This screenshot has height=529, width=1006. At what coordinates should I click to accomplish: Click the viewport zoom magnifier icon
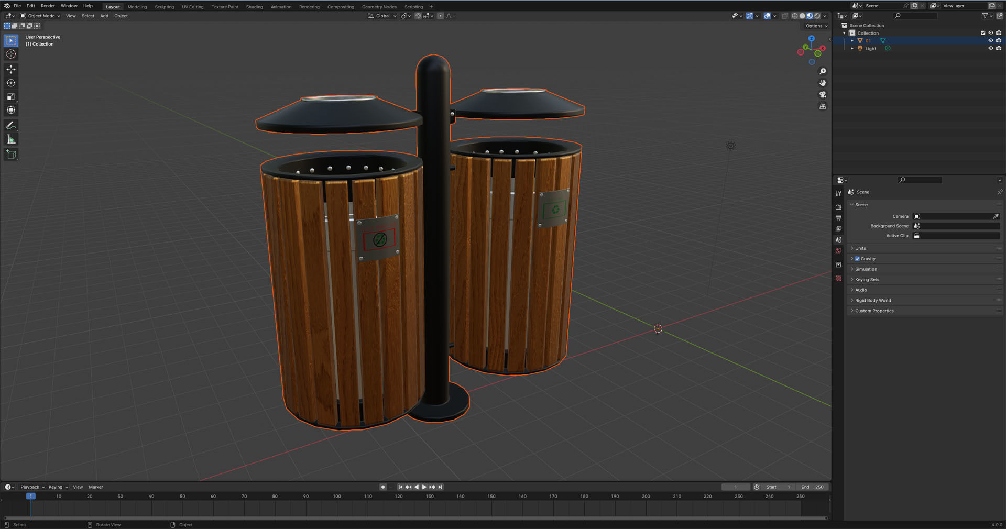[x=823, y=71]
